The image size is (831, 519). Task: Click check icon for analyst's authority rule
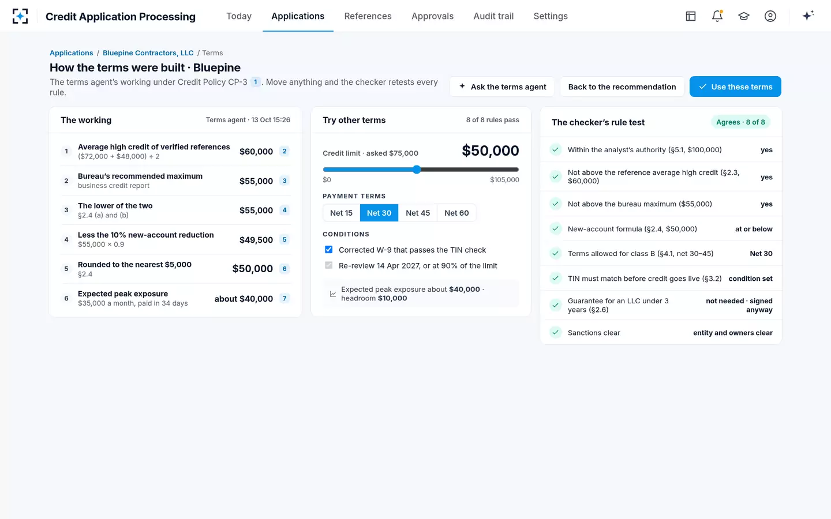pos(555,149)
